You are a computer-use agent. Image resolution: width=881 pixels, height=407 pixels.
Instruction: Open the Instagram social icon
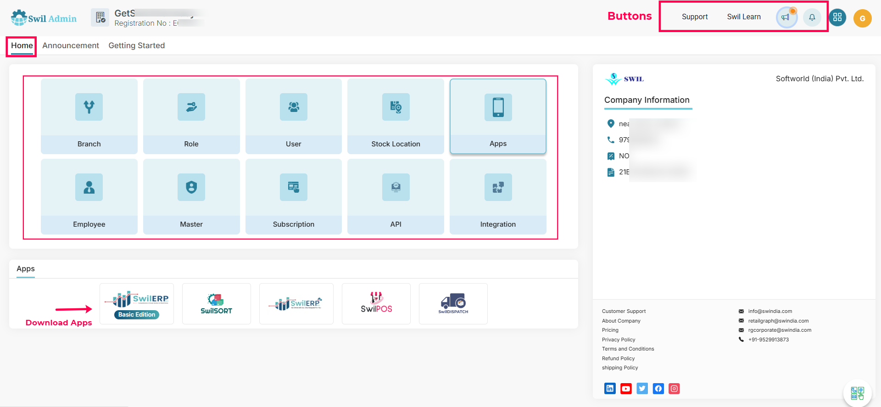(674, 389)
